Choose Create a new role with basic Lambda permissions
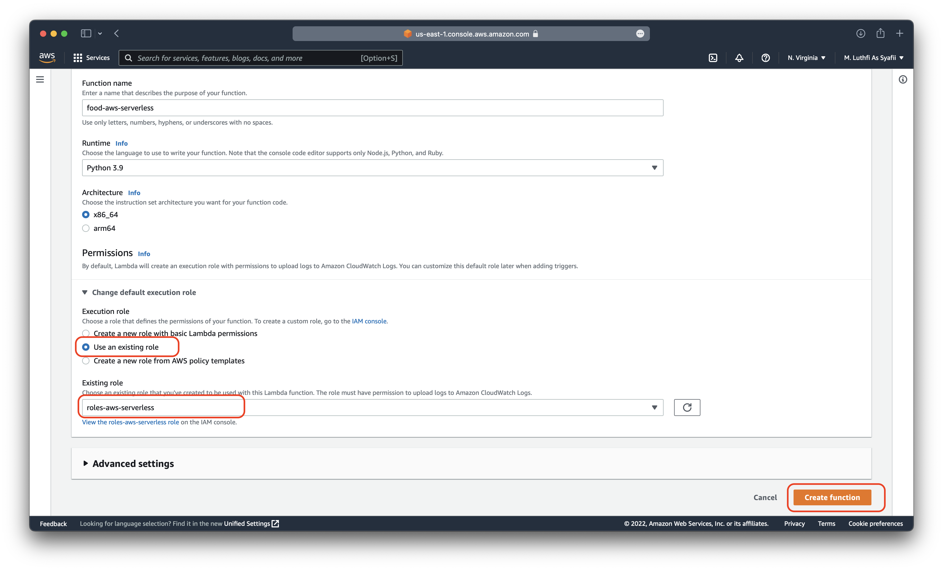 coord(86,333)
